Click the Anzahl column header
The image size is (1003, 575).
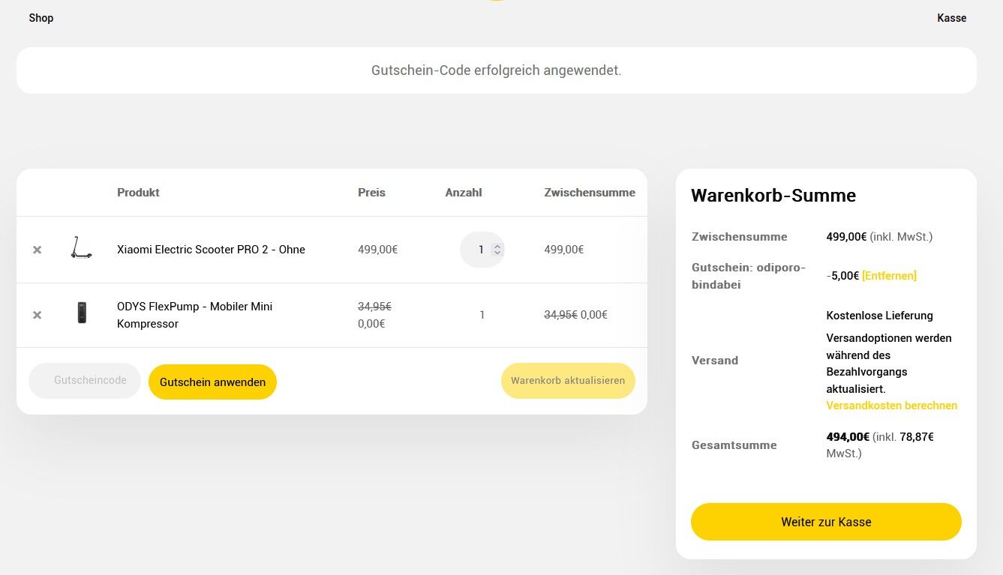coord(464,193)
